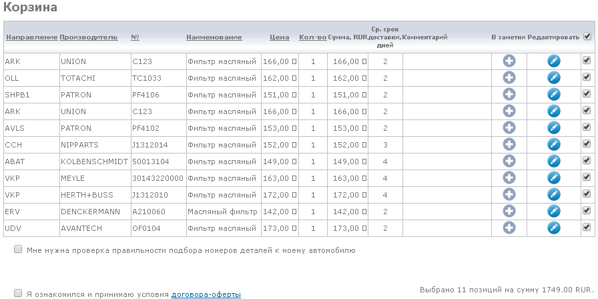Viewport: 598px width, 299px height.
Task: Sort by Производитель column header
Action: point(89,37)
